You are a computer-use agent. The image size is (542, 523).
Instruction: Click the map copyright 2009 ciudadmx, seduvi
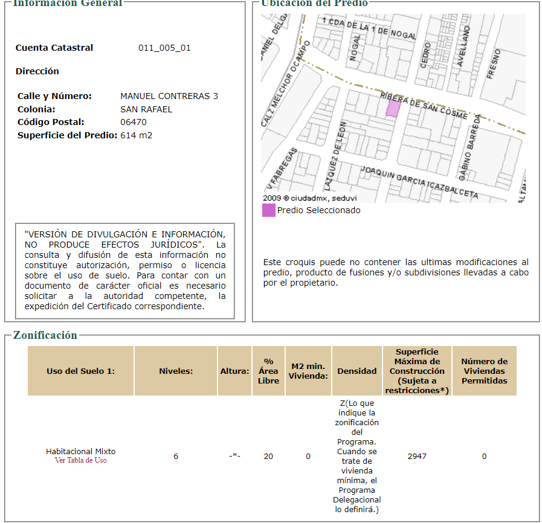click(x=310, y=198)
